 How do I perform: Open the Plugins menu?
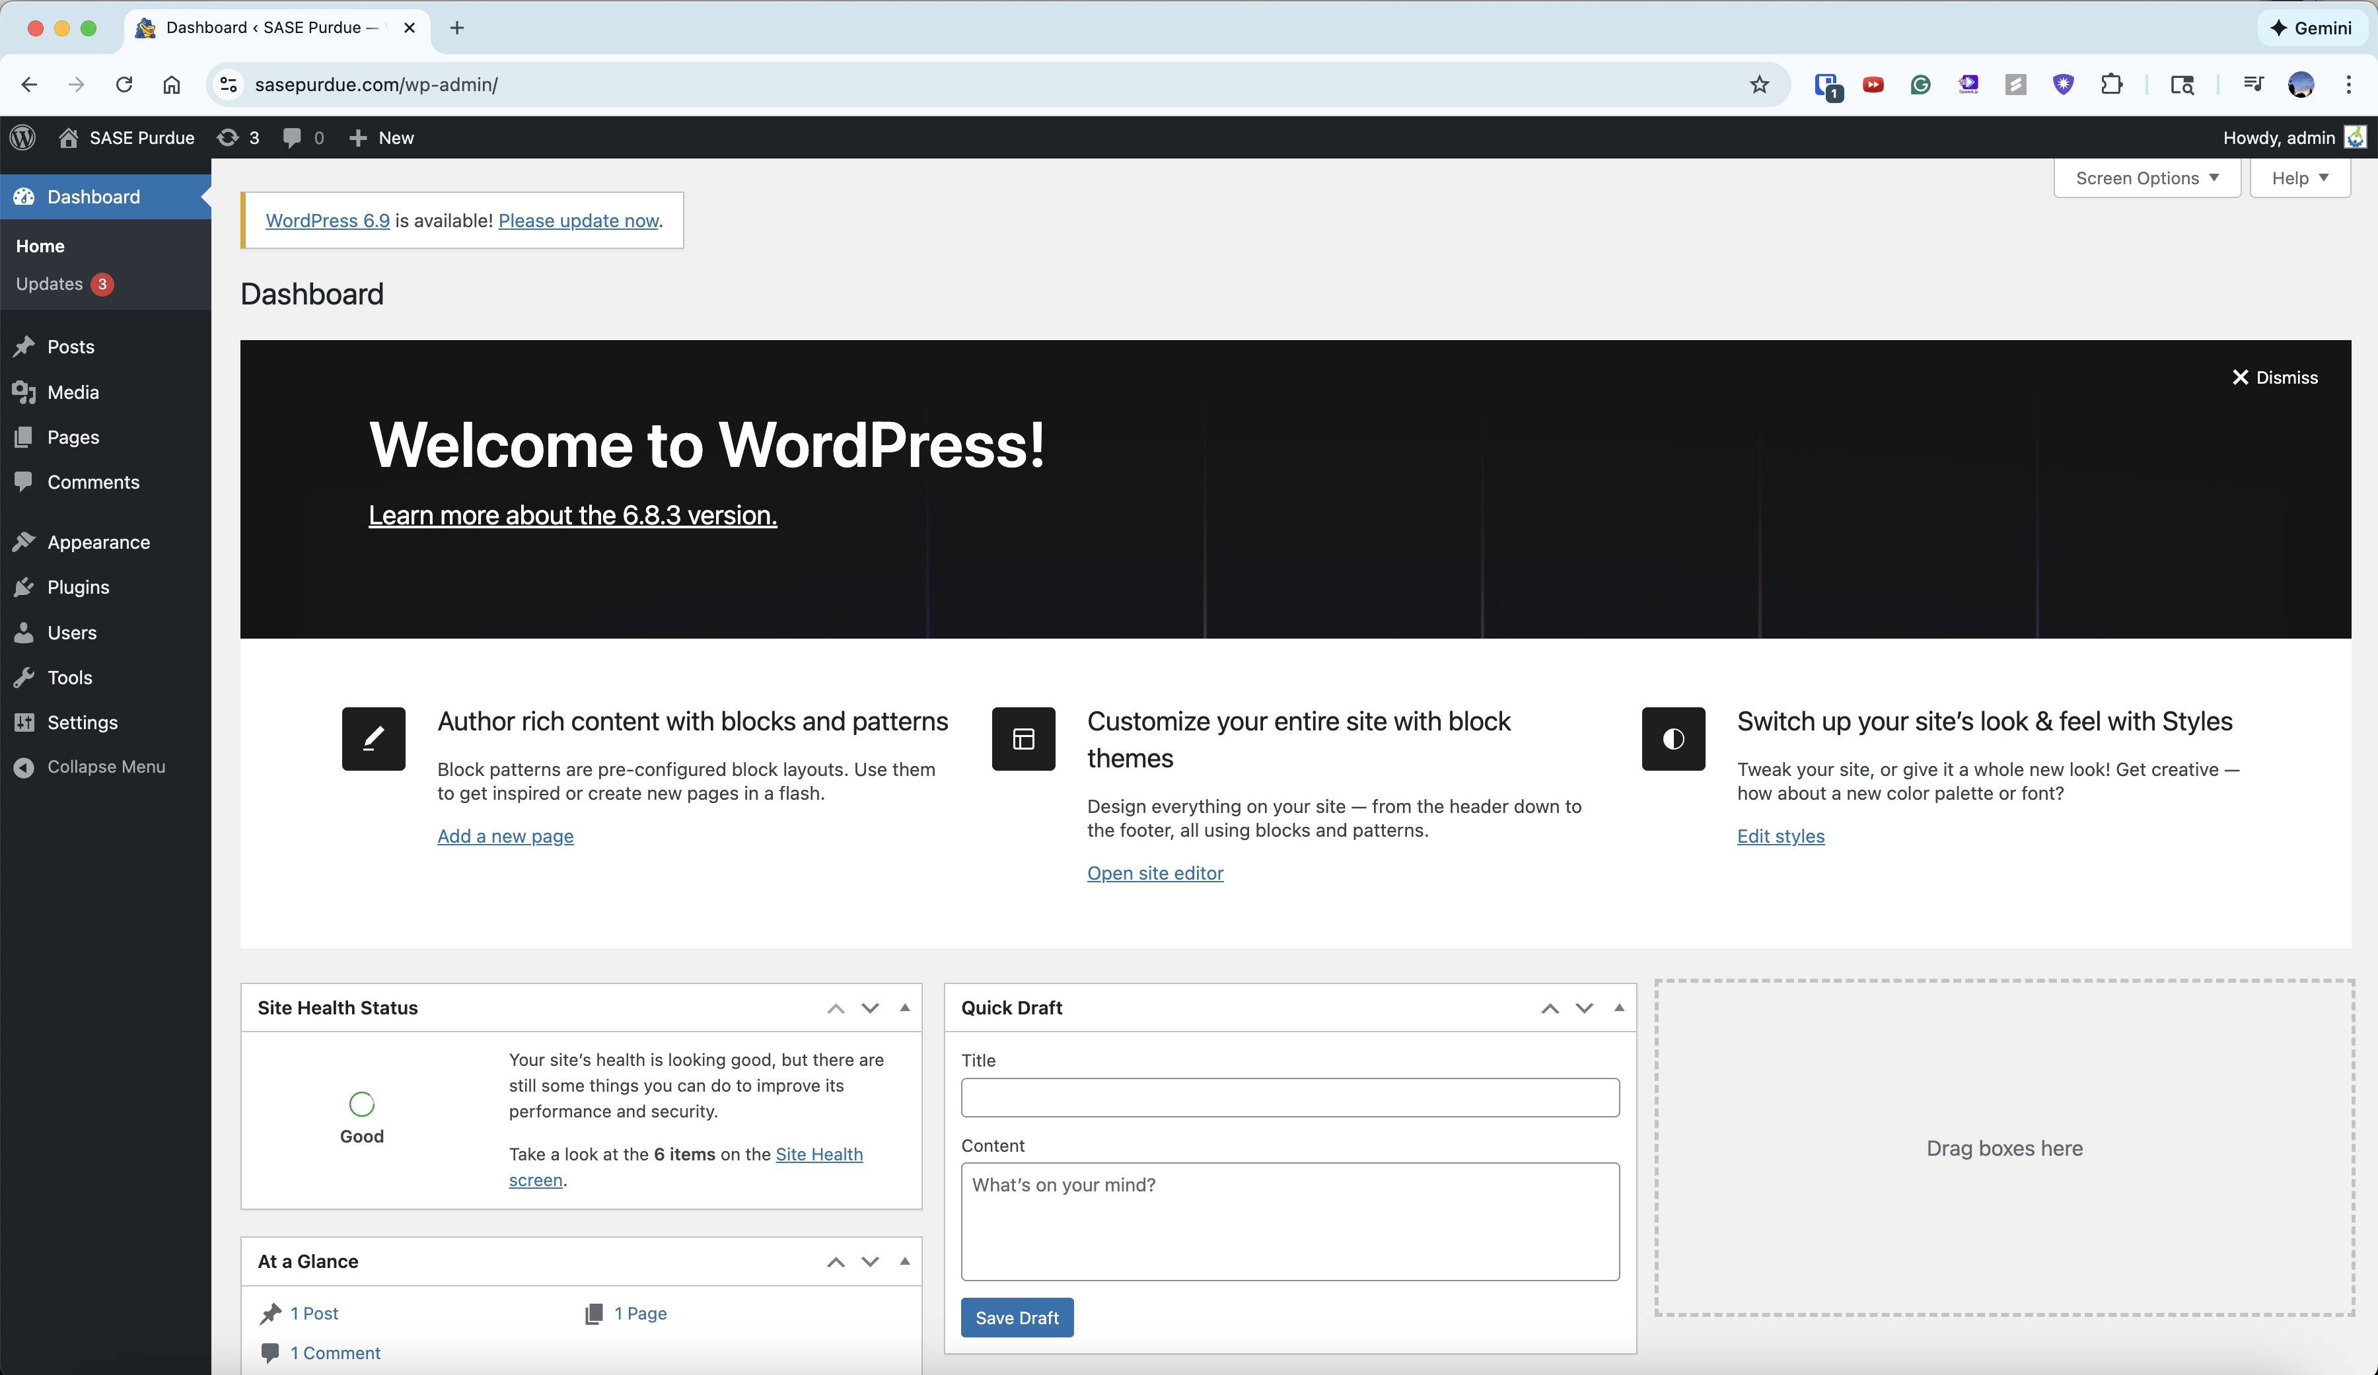(79, 587)
